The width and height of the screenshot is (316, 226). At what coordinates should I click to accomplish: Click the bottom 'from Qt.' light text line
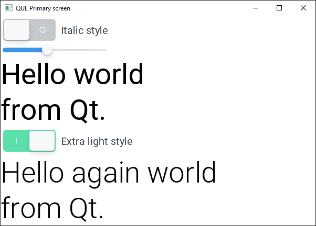click(52, 208)
